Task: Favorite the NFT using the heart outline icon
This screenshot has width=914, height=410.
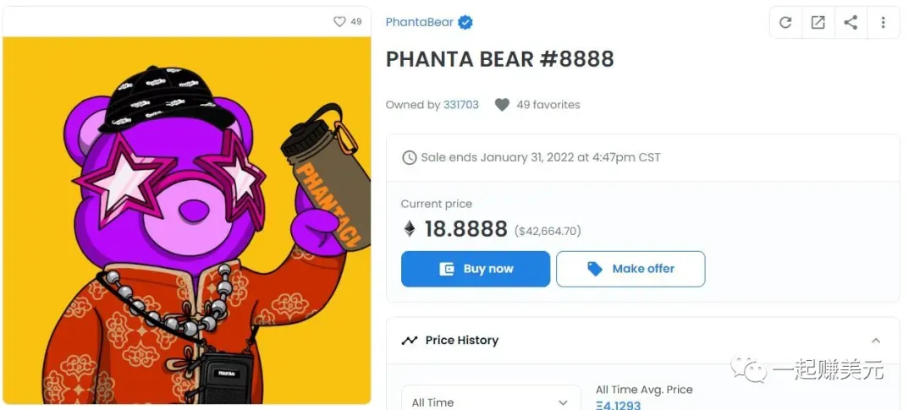Action: (x=339, y=21)
